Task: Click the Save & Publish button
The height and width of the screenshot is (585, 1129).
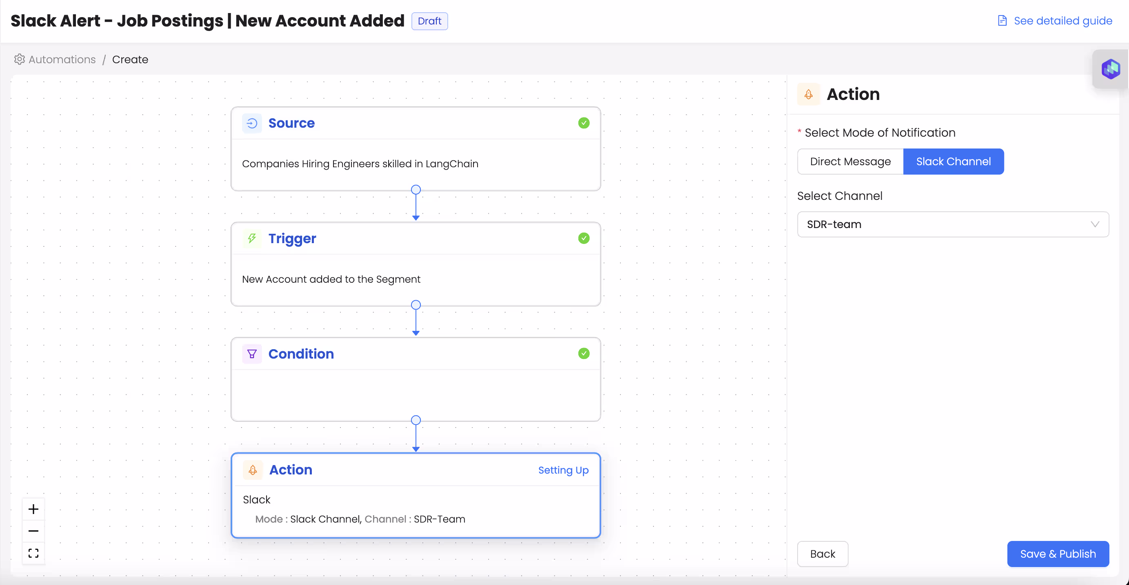Action: tap(1058, 554)
